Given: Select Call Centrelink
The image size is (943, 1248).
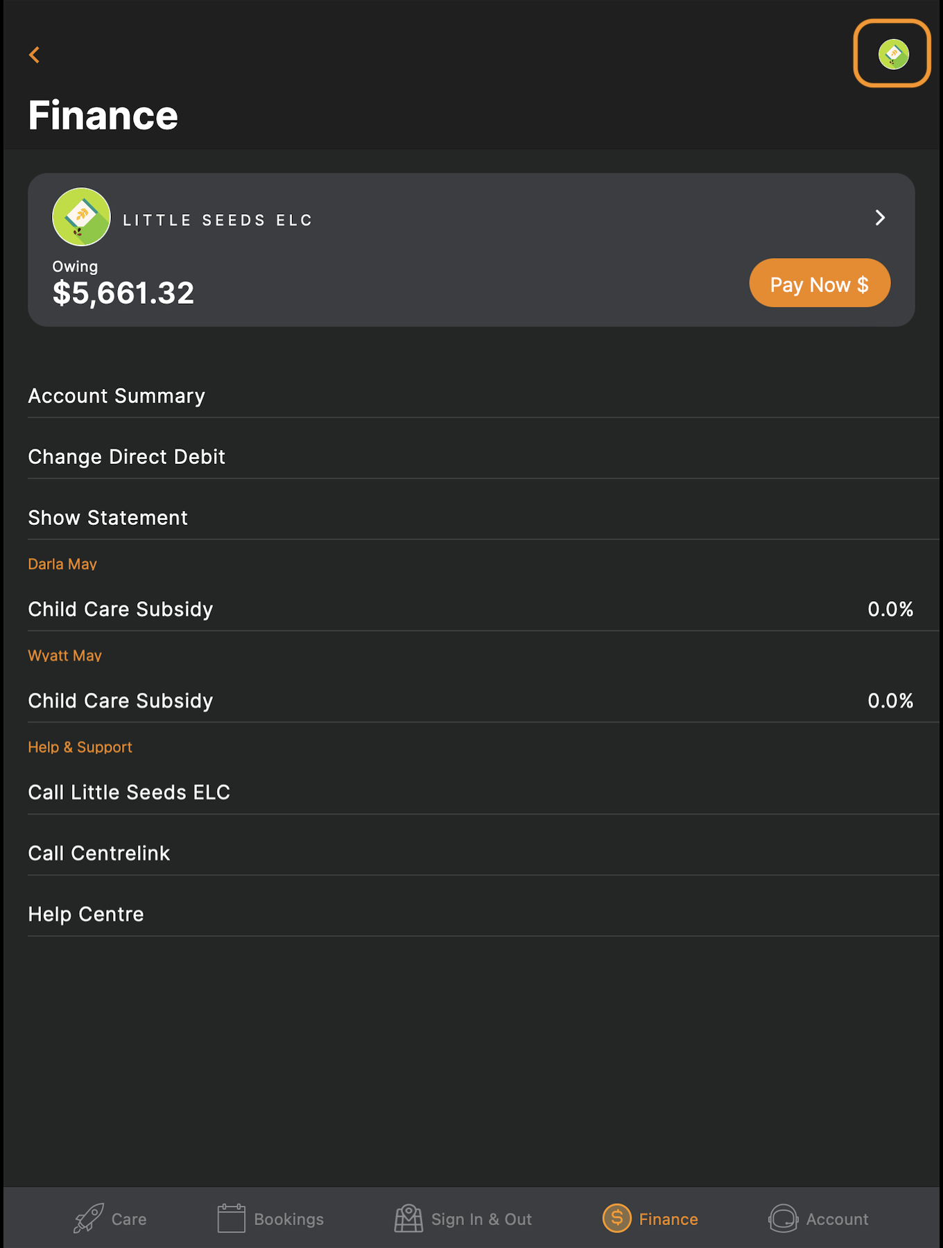Looking at the screenshot, I should [98, 853].
